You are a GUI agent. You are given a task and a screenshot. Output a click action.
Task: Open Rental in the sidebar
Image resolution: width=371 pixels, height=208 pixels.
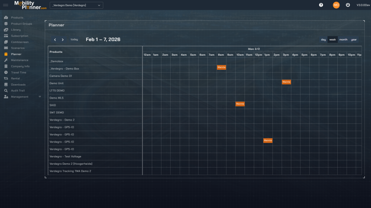pyautogui.click(x=16, y=78)
